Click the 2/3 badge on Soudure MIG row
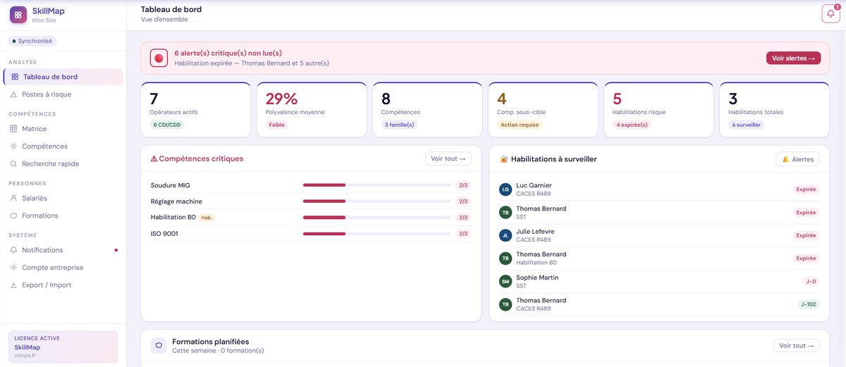 [x=463, y=185]
